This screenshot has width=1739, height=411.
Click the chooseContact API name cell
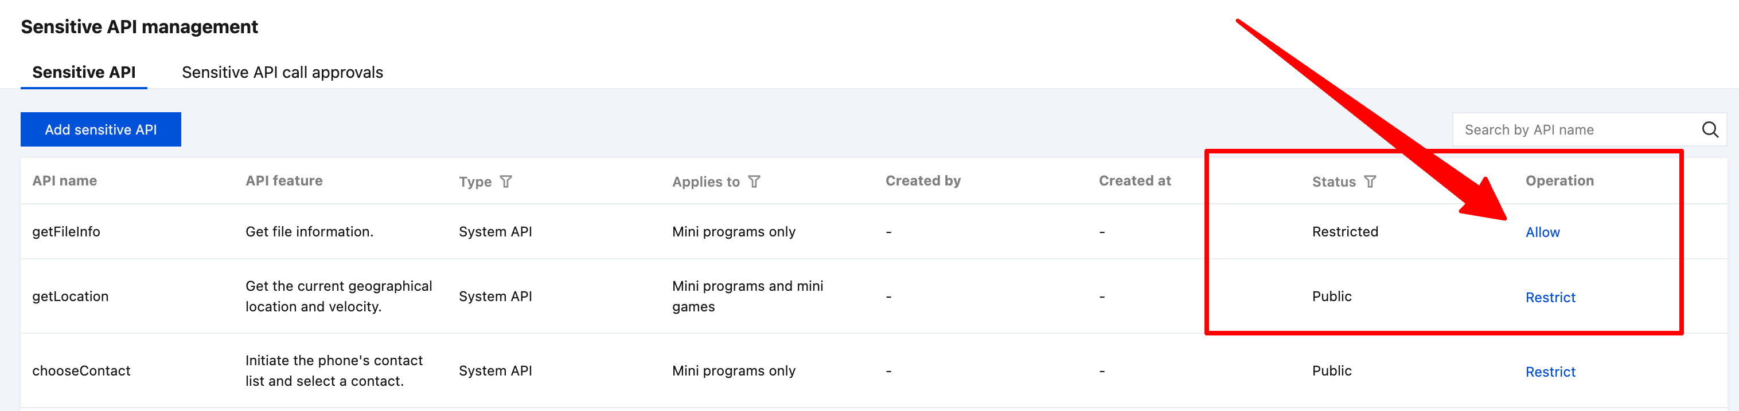tap(81, 370)
